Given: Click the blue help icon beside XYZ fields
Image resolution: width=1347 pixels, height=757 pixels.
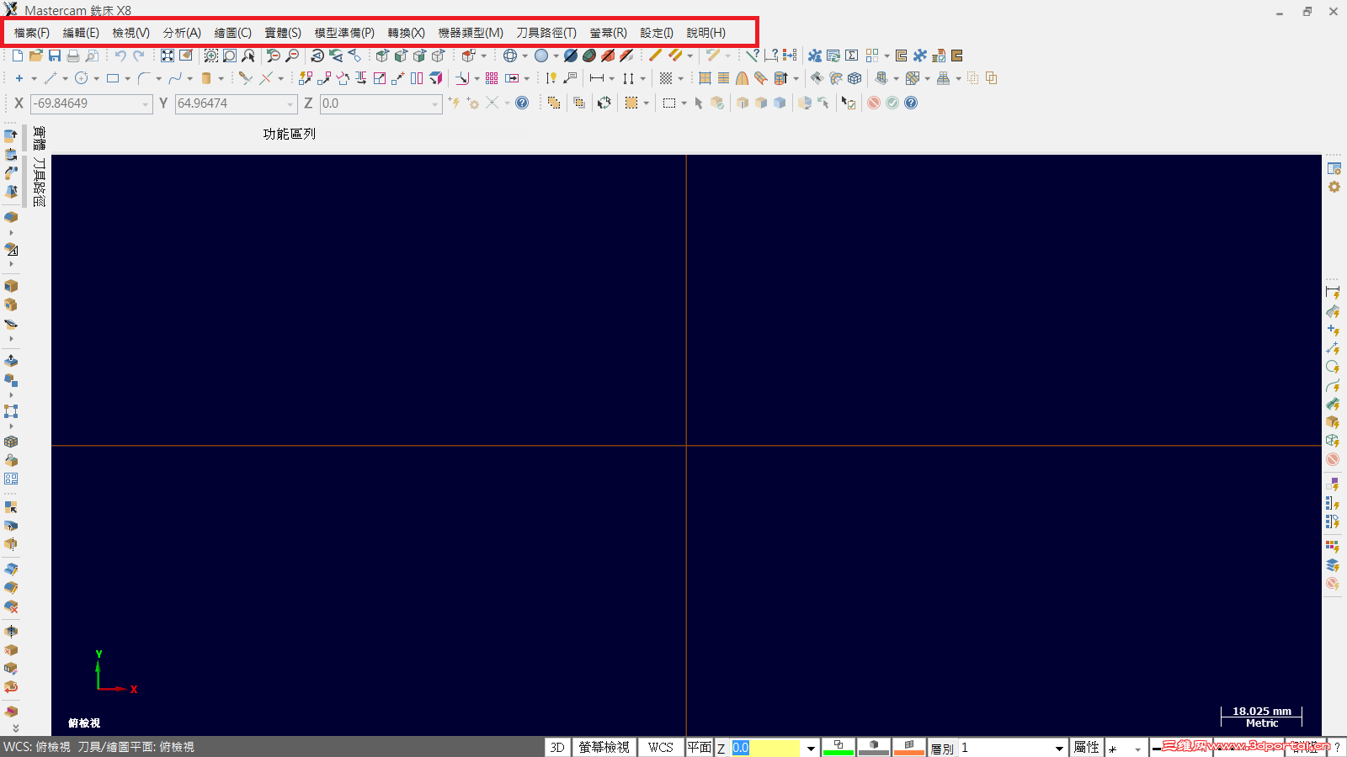Looking at the screenshot, I should pos(522,103).
